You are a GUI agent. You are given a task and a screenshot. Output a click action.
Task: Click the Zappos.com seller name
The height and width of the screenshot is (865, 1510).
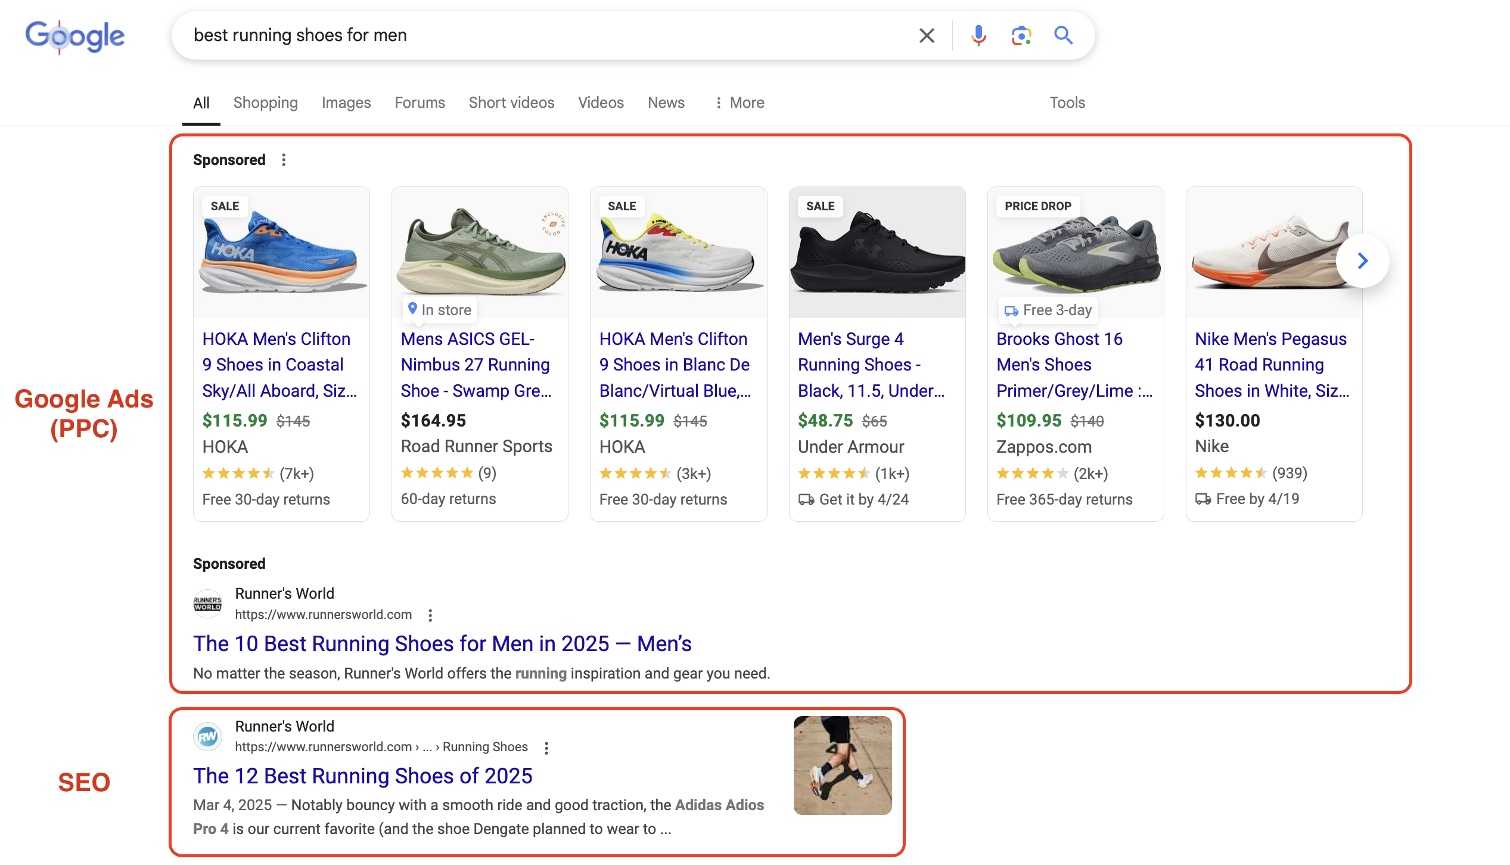click(x=1044, y=447)
